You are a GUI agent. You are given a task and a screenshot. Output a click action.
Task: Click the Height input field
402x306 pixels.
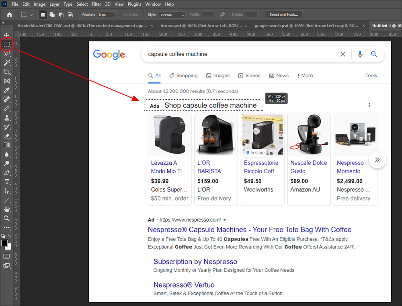coord(251,15)
